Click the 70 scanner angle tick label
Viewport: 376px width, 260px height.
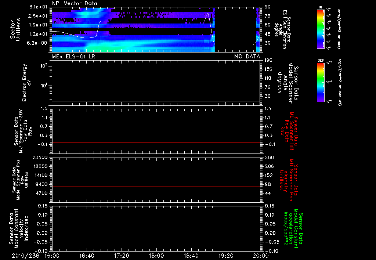click(267, 87)
